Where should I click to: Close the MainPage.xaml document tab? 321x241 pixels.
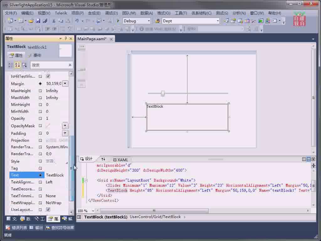(111, 39)
